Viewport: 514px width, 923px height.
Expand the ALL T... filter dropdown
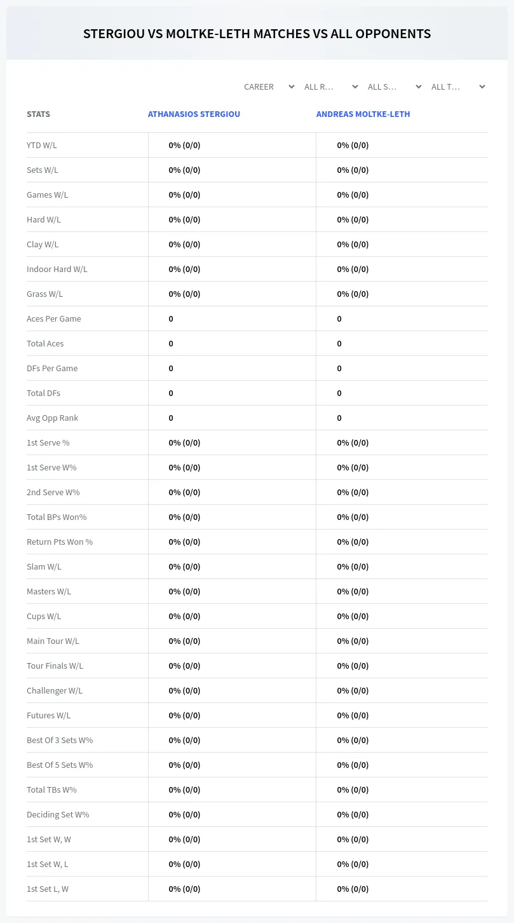tap(458, 86)
